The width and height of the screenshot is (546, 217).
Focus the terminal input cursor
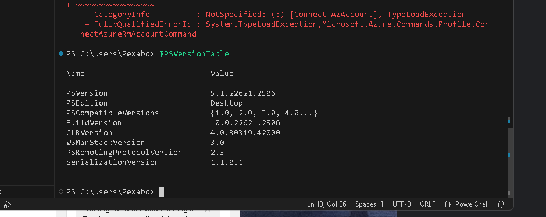coord(162,191)
